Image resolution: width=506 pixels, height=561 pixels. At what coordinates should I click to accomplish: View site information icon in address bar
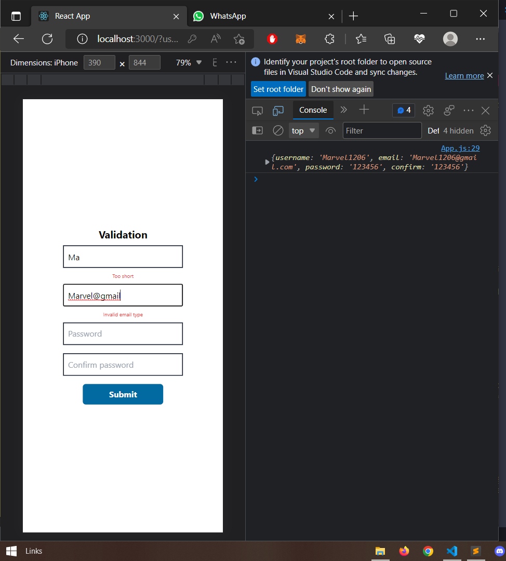pyautogui.click(x=82, y=38)
